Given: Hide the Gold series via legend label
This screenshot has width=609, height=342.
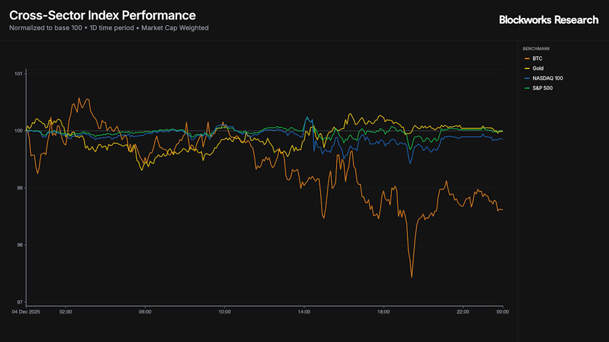Looking at the screenshot, I should coord(538,68).
